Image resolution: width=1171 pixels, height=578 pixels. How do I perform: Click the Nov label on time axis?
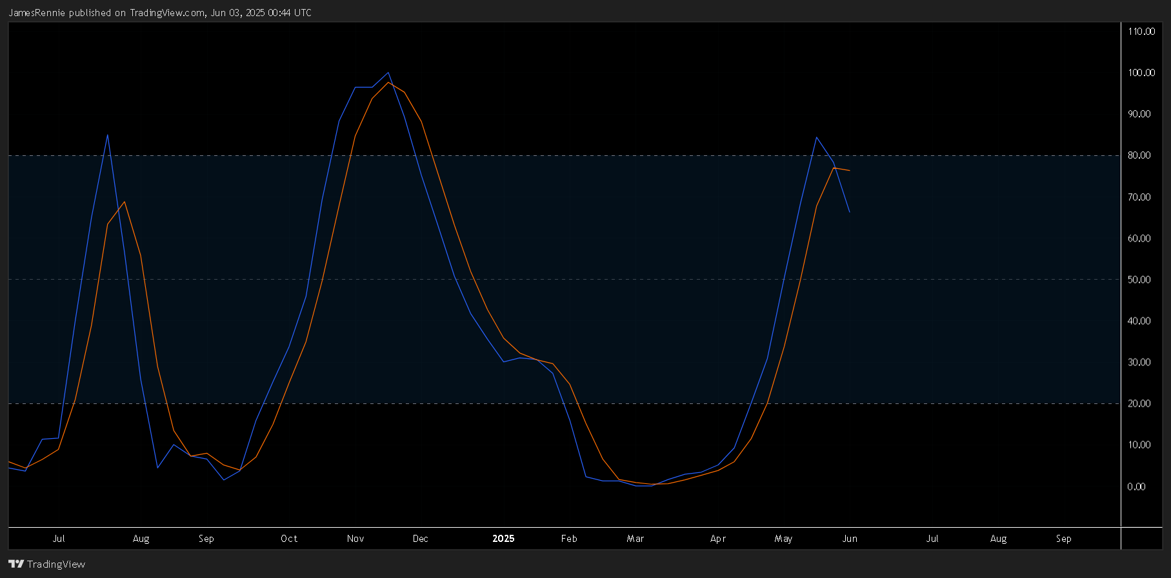pyautogui.click(x=355, y=539)
